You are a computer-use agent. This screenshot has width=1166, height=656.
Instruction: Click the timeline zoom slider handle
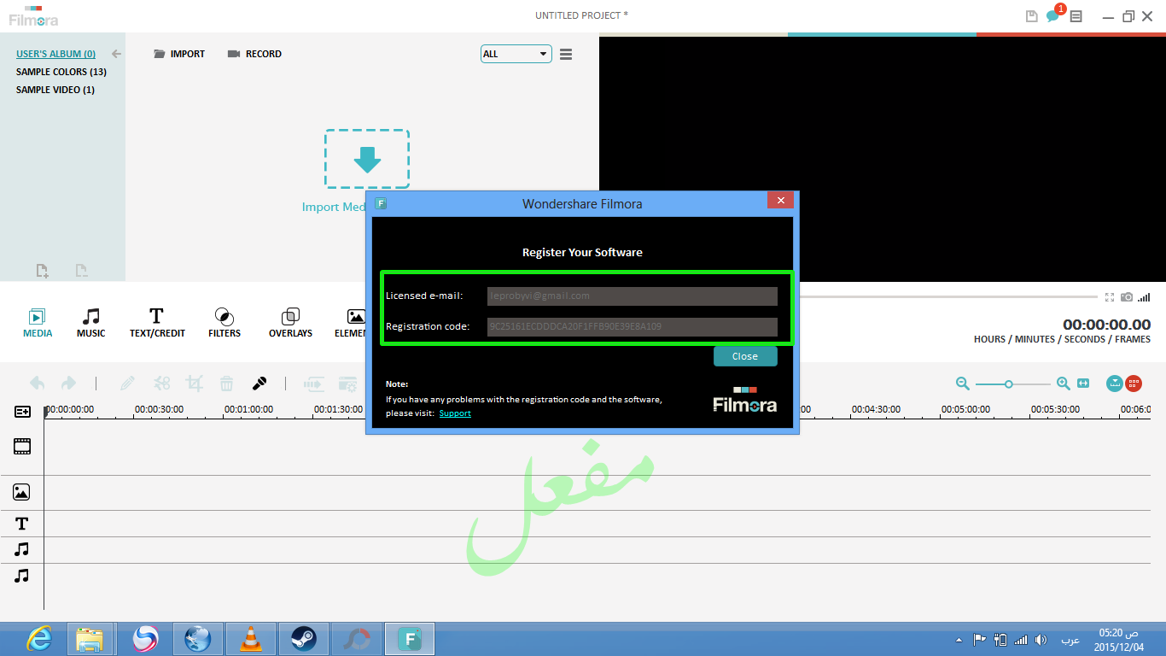coord(1008,384)
